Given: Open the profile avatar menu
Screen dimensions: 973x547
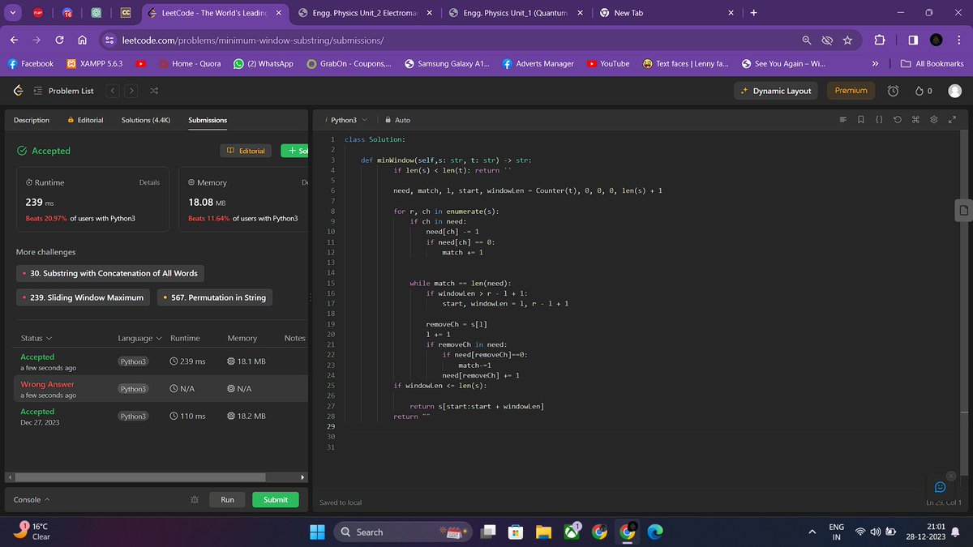Looking at the screenshot, I should coord(954,91).
